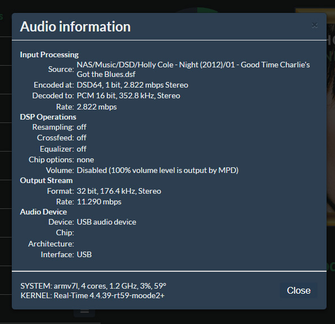Click the '32 bit, 176.4 kHz, Stereo' format
Image resolution: width=335 pixels, height=324 pixels.
(x=119, y=191)
